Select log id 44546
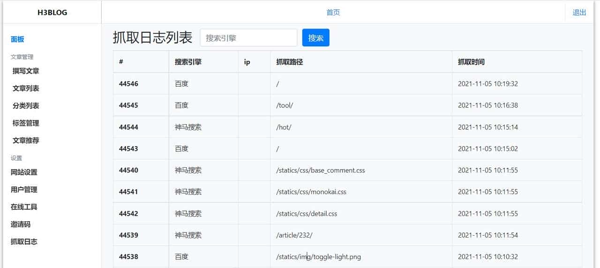 point(128,84)
